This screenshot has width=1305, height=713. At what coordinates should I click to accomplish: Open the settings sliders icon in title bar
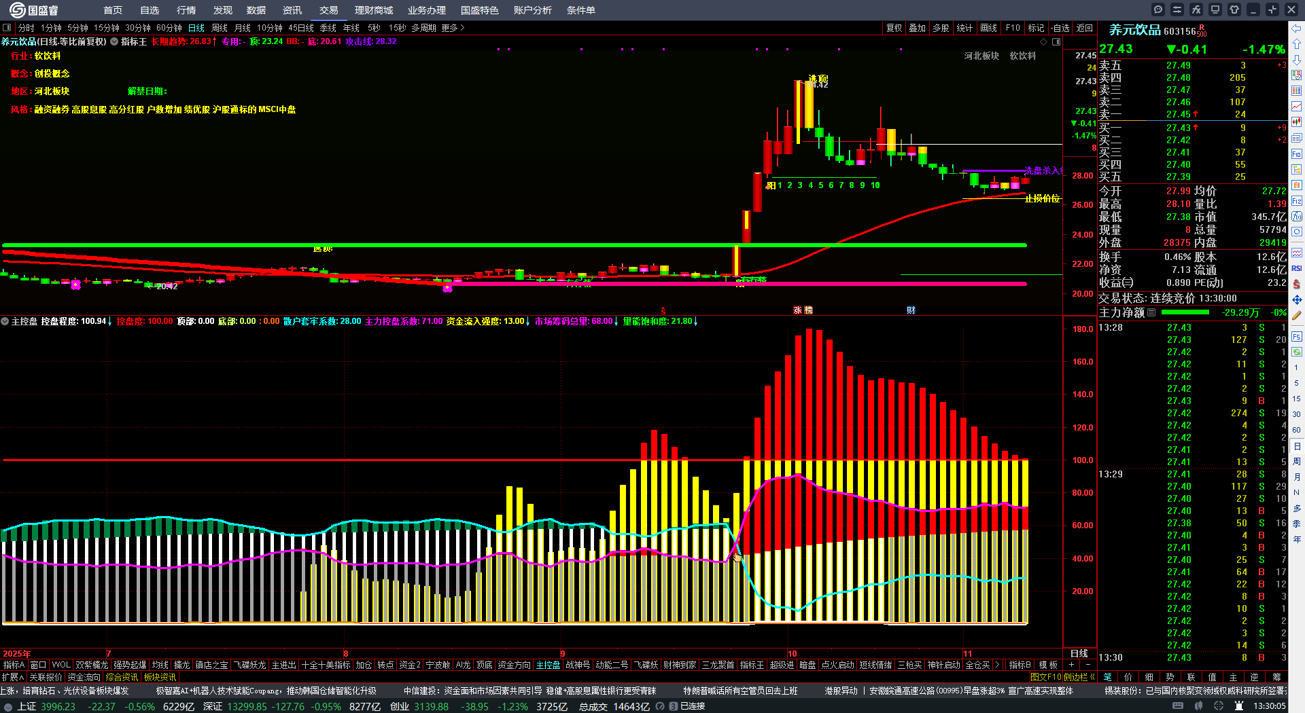(x=1177, y=10)
